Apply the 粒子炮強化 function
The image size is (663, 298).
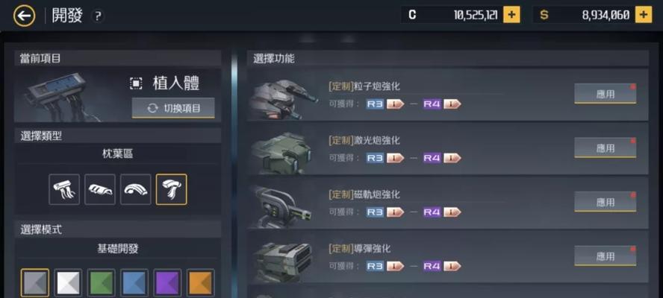coord(605,94)
